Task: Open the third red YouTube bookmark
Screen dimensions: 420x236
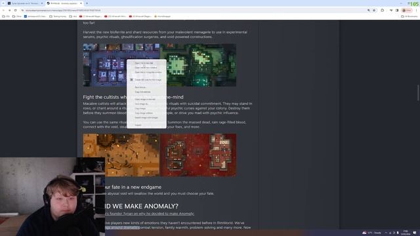Action: 140,16
